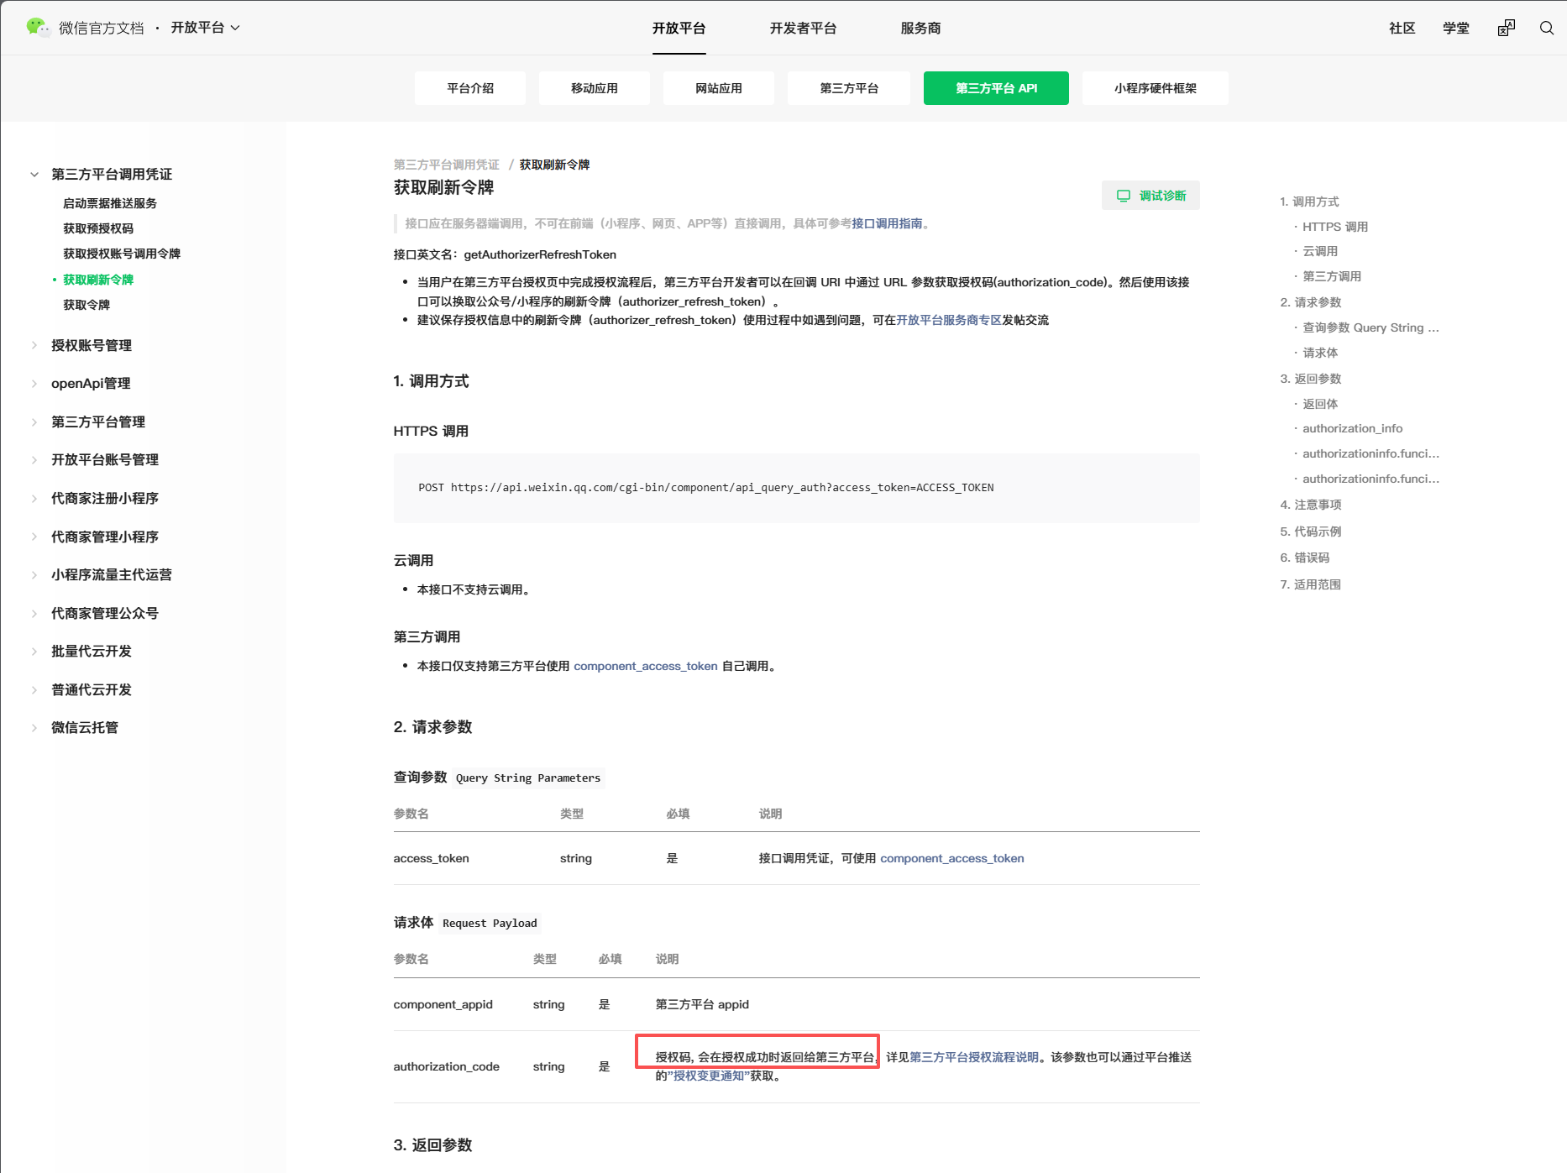1567x1173 pixels.
Task: Open the 授权变更通知 link
Action: click(x=709, y=1076)
